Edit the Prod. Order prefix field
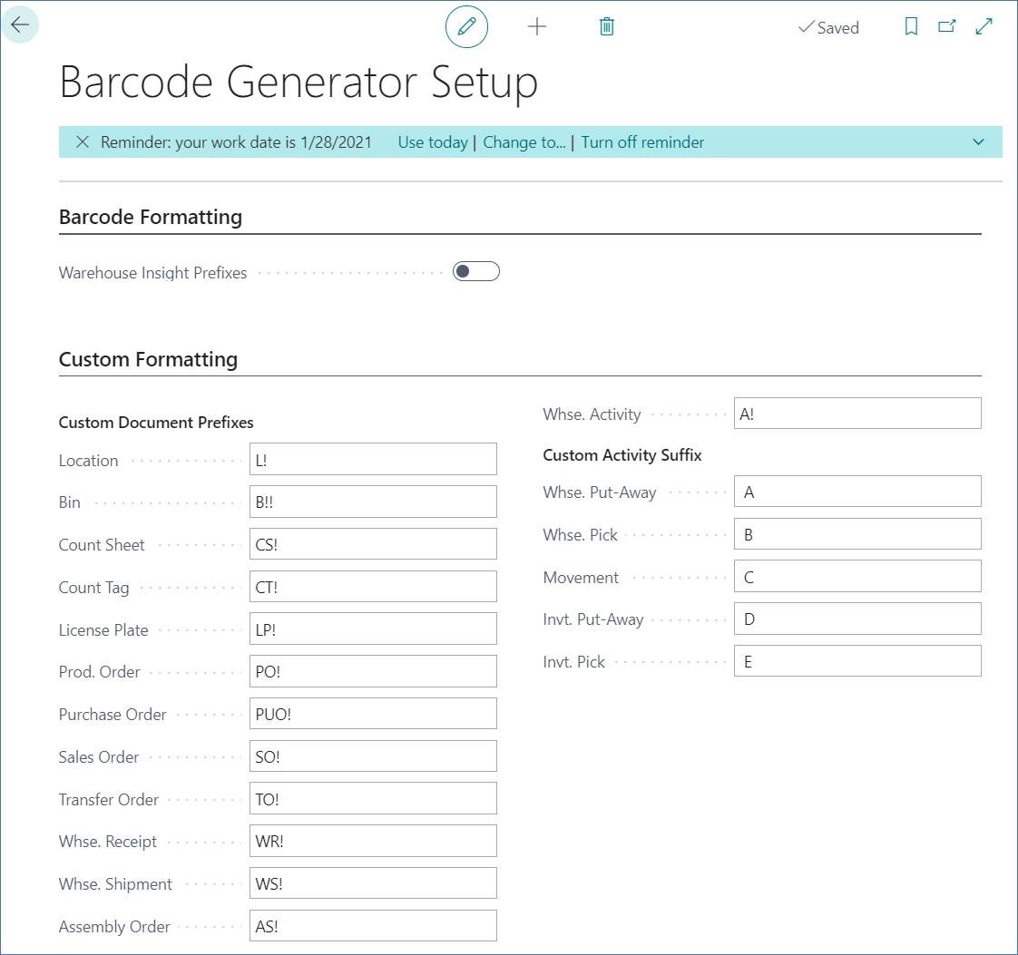Screen dimensions: 1018x955 point(373,671)
